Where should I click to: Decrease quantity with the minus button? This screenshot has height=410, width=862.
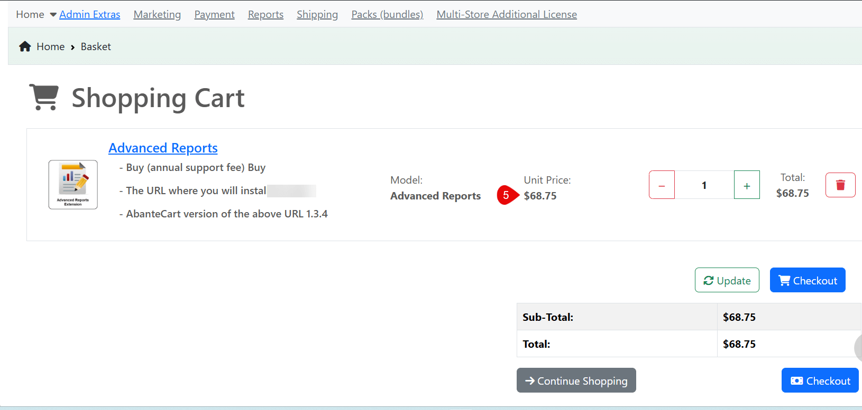(x=662, y=185)
